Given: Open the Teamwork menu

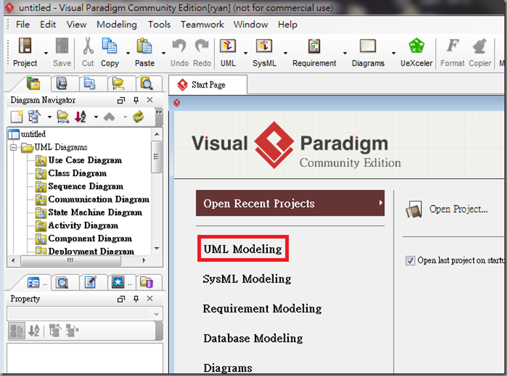Looking at the screenshot, I should 202,25.
